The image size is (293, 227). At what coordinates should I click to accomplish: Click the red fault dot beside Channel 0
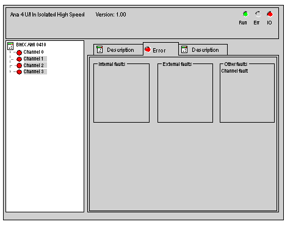[19, 52]
